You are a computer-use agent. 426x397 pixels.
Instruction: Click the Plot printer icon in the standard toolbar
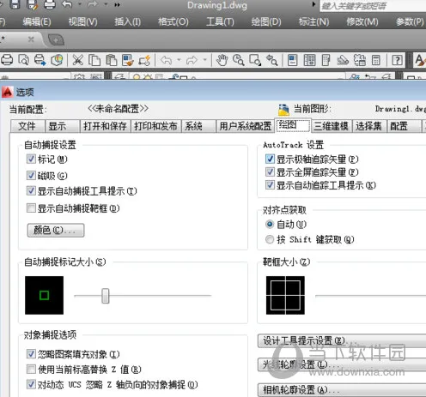[x=7, y=60]
